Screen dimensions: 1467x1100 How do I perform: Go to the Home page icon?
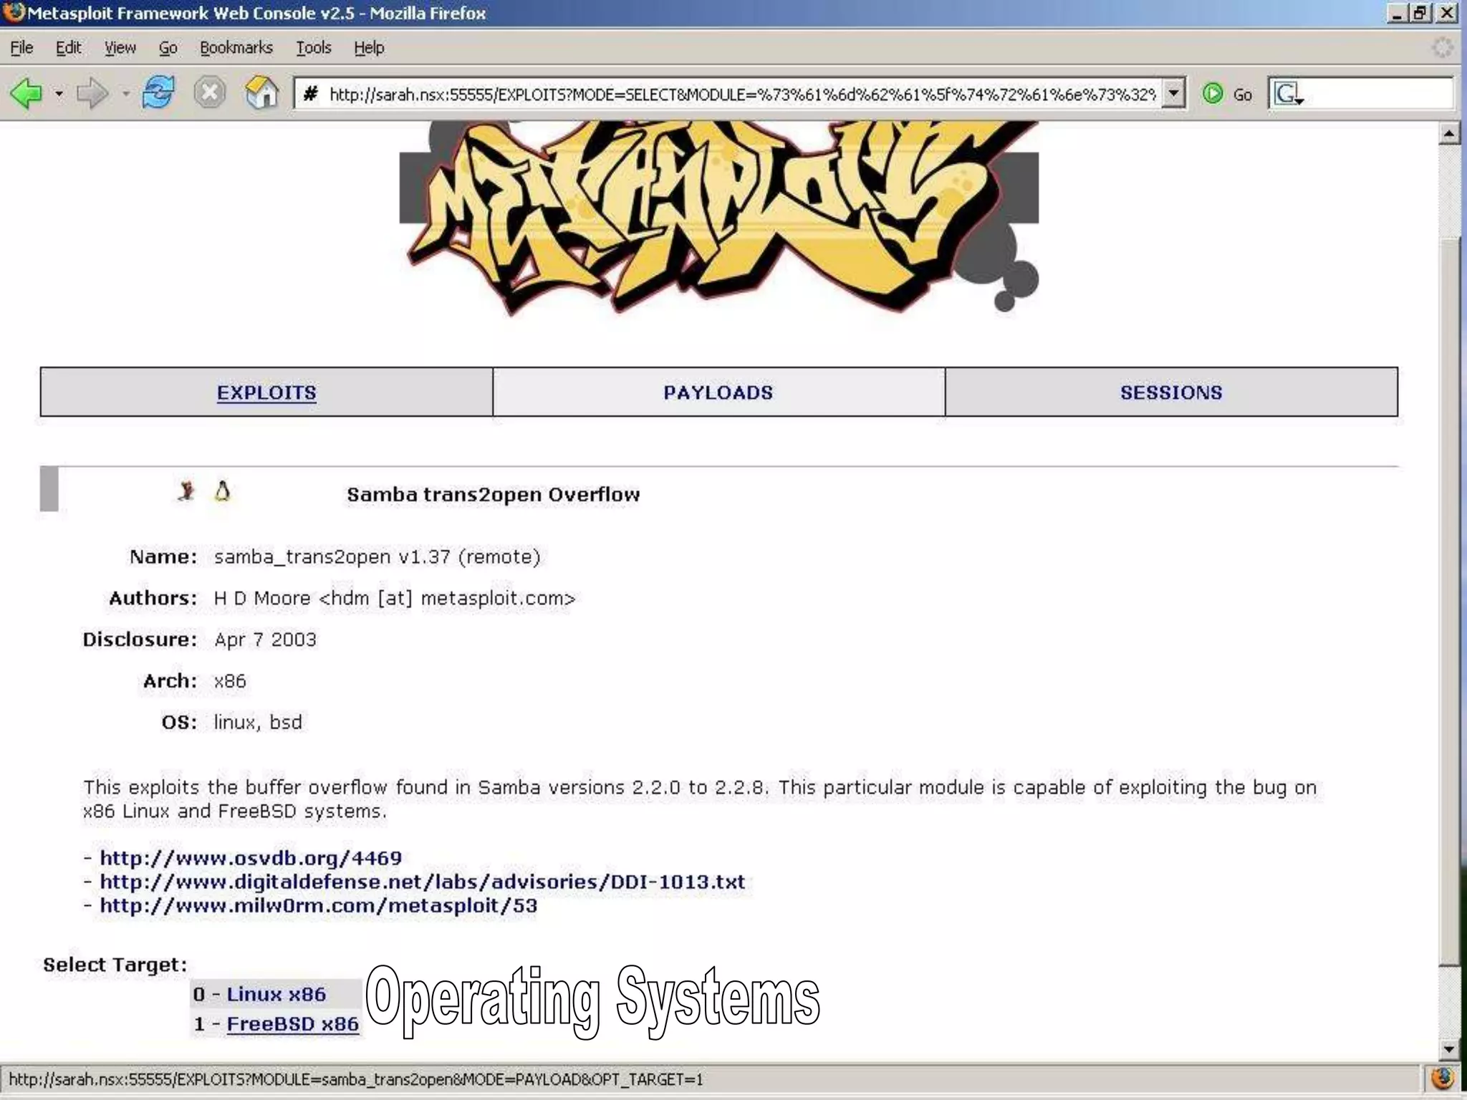click(261, 93)
